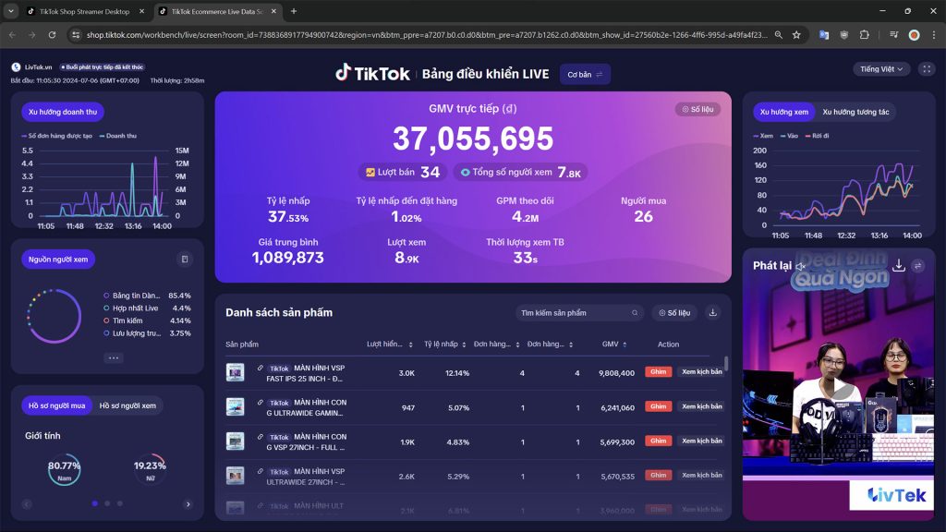Click Ghim for MÀN HÌNH VSP FAST IPS
The width and height of the screenshot is (946, 532).
tap(658, 372)
